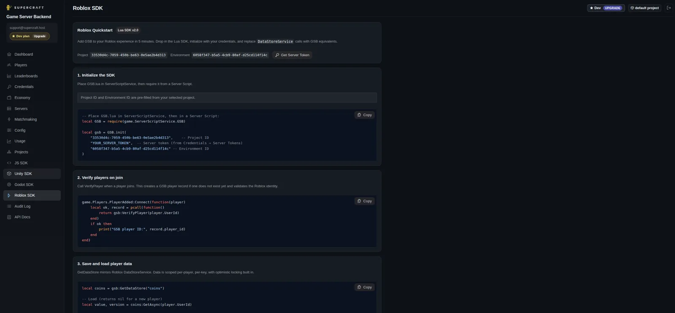
Task: Open Credentials via the key icon
Action: (x=8, y=86)
